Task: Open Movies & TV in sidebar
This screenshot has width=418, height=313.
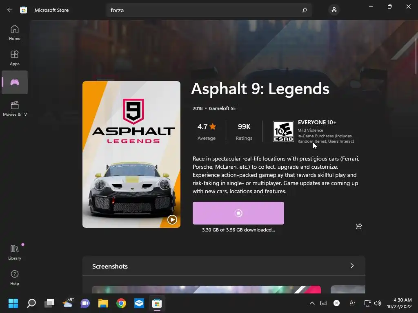Action: point(15,108)
